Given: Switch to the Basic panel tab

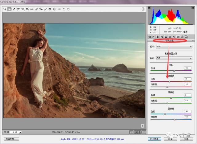Looking at the screenshot, I should pyautogui.click(x=150, y=37).
